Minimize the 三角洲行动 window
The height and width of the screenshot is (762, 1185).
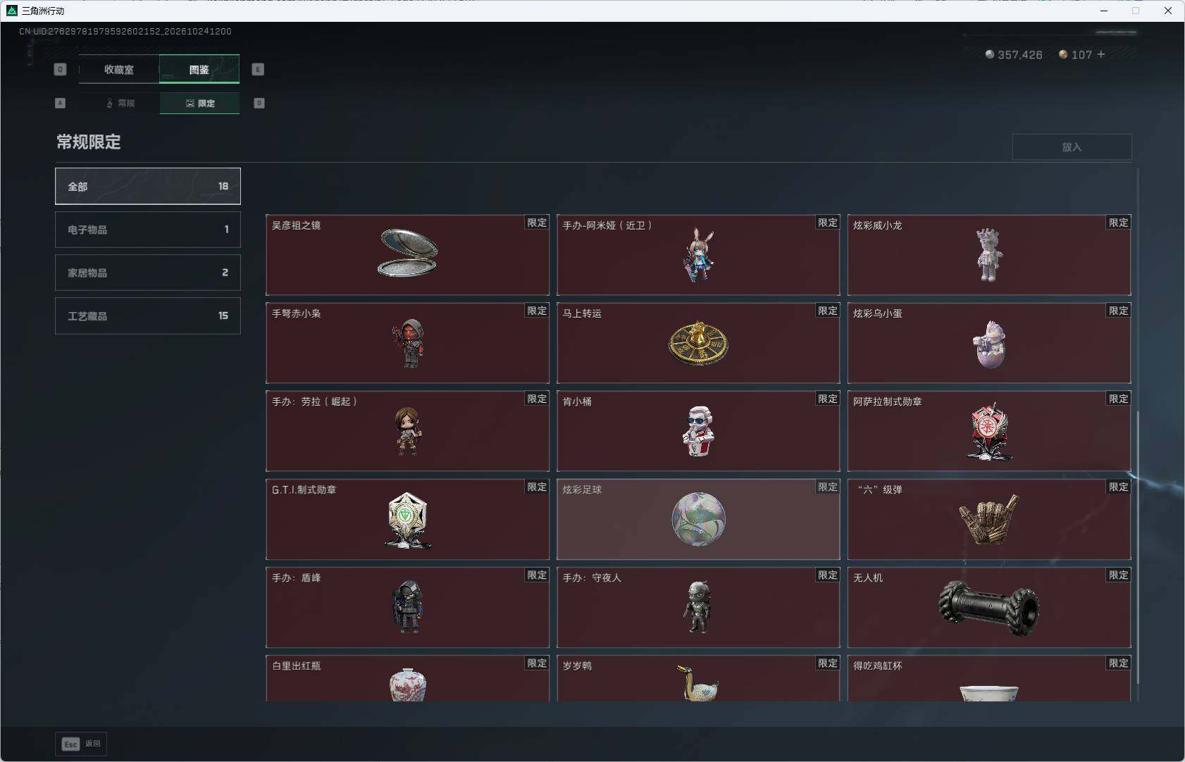point(1104,11)
